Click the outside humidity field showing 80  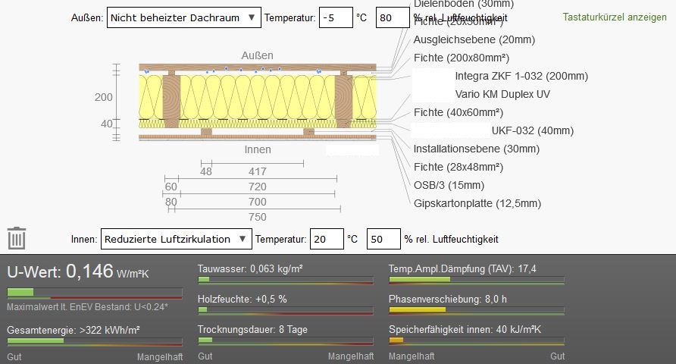click(x=393, y=17)
